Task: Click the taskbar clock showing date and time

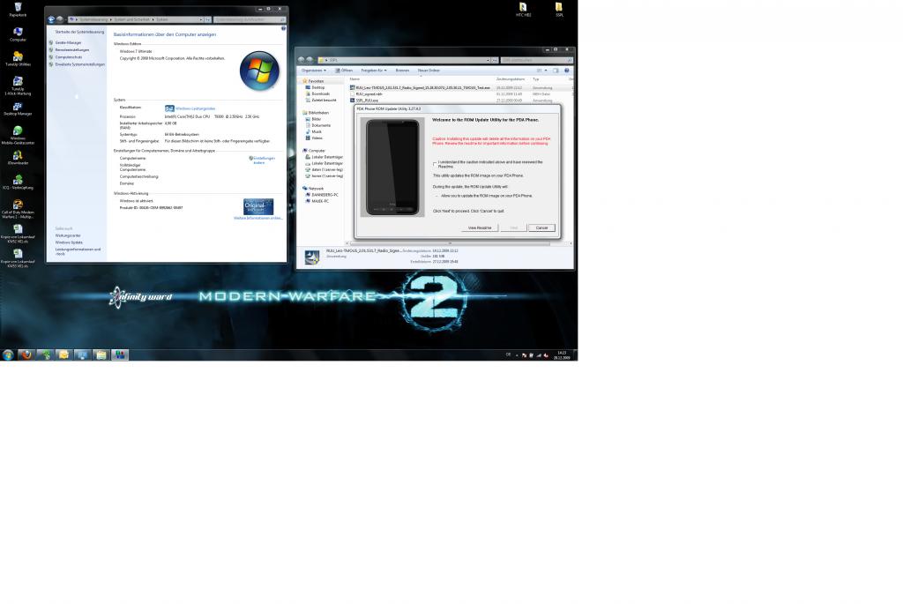Action: [x=562, y=355]
